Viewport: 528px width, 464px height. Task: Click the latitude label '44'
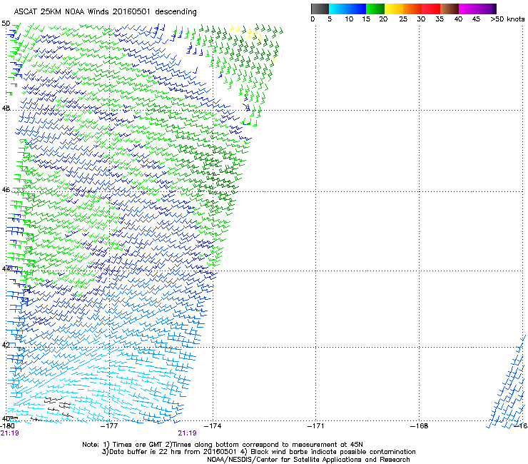tap(6, 268)
